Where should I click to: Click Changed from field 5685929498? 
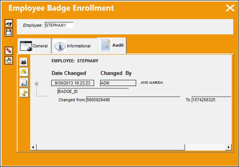click(133, 100)
